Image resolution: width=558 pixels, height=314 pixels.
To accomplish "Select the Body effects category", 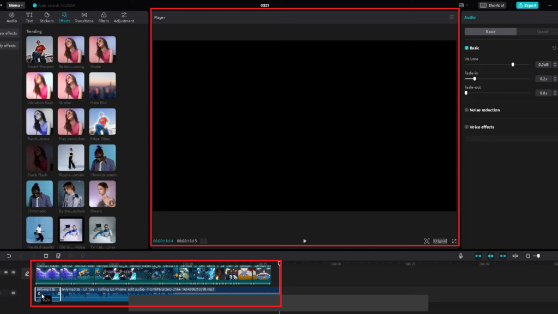I will click(x=8, y=45).
